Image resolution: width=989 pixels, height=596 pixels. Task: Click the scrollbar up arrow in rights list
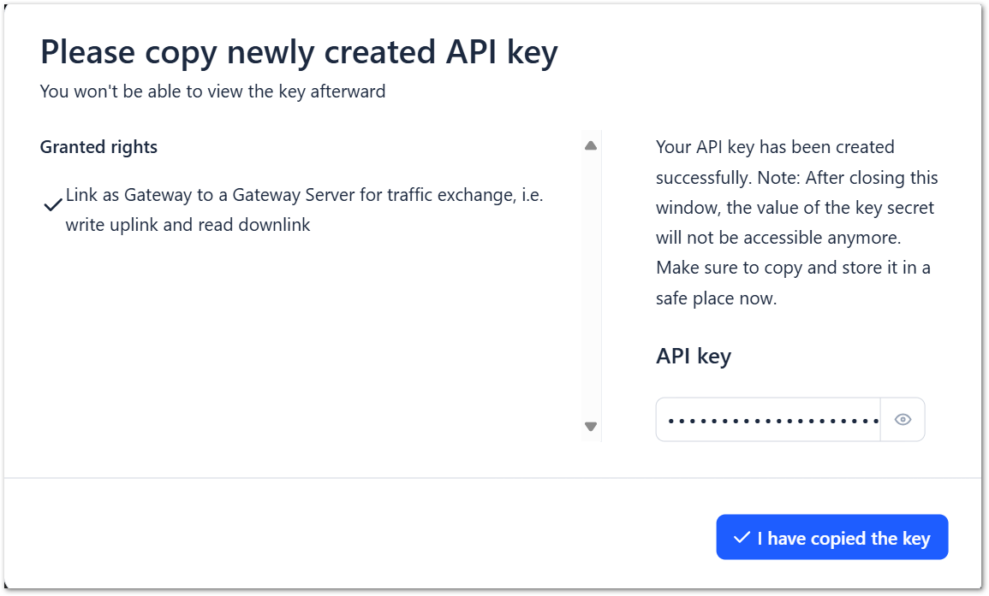point(590,146)
